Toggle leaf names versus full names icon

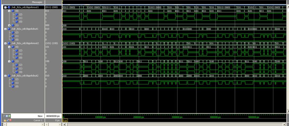tap(5, 116)
